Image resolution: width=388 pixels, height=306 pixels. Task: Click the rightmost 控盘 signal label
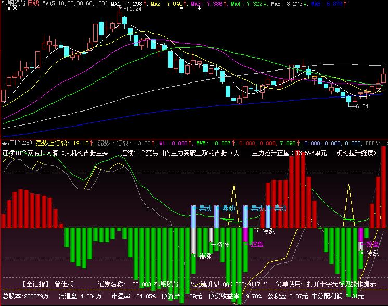coord(372,244)
